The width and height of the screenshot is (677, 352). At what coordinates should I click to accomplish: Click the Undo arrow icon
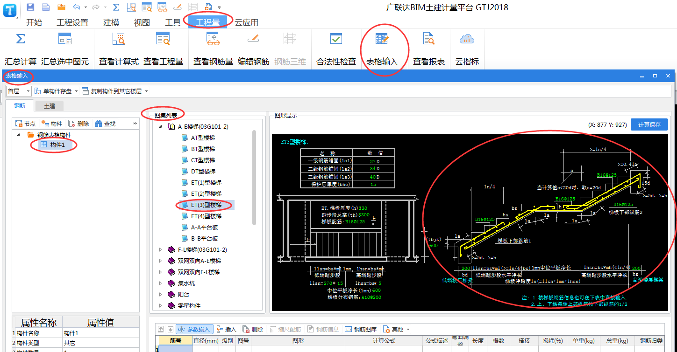tap(77, 7)
